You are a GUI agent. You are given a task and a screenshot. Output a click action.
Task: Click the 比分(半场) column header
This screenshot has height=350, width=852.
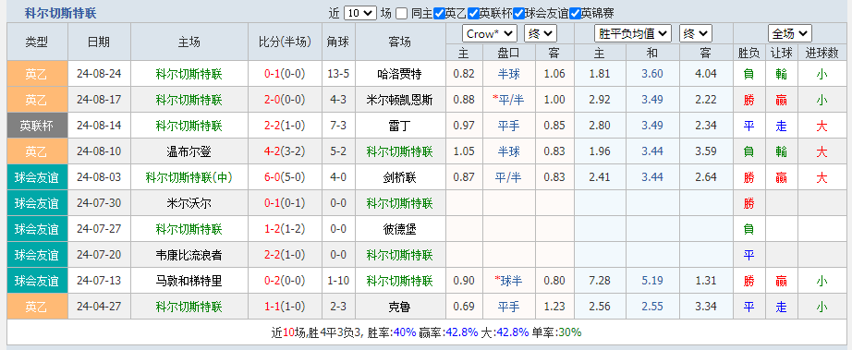[285, 42]
